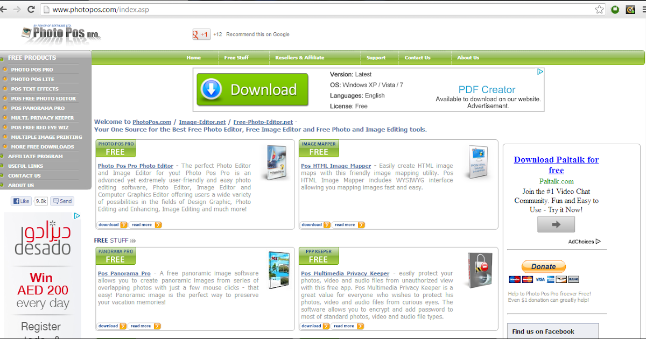Image resolution: width=646 pixels, height=339 pixels.
Task: Click the Paltalk.com ad link
Action: pyautogui.click(x=557, y=181)
